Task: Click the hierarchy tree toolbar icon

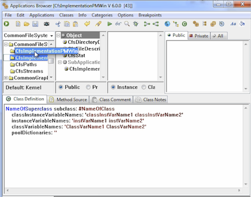Action: pos(176,24)
